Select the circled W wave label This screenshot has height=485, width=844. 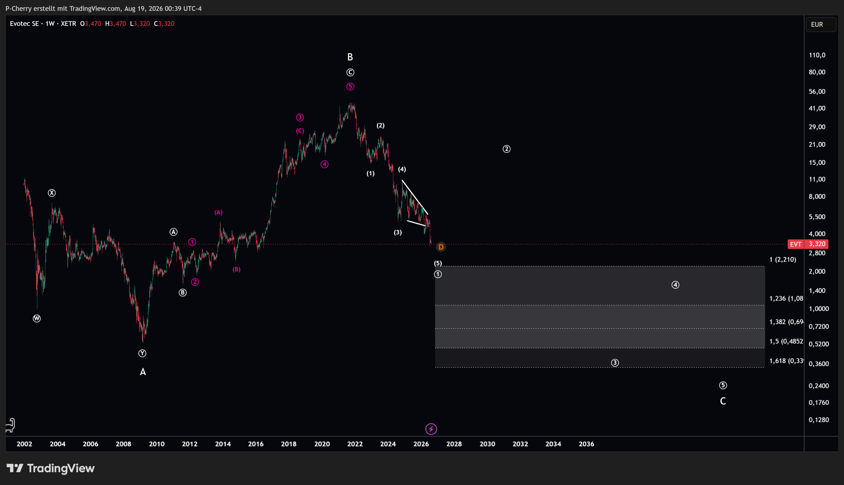click(37, 319)
